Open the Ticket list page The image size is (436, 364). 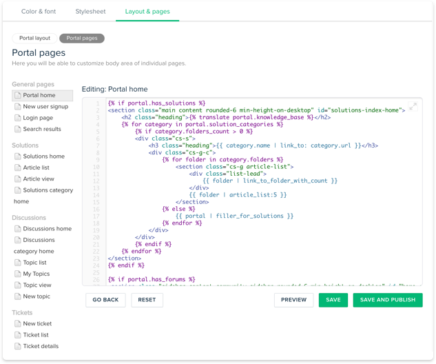(x=36, y=335)
